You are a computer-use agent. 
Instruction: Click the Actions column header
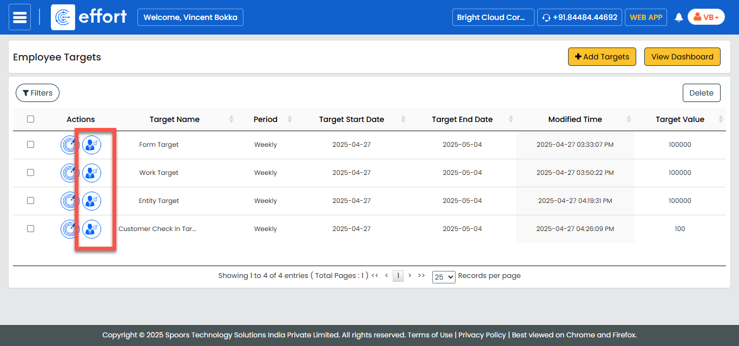pos(81,119)
